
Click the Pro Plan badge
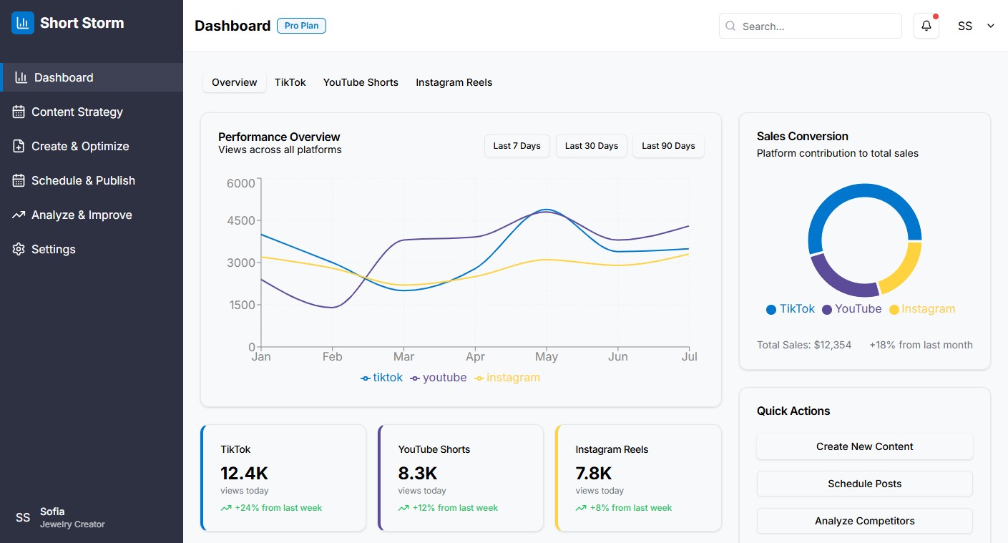pyautogui.click(x=301, y=26)
